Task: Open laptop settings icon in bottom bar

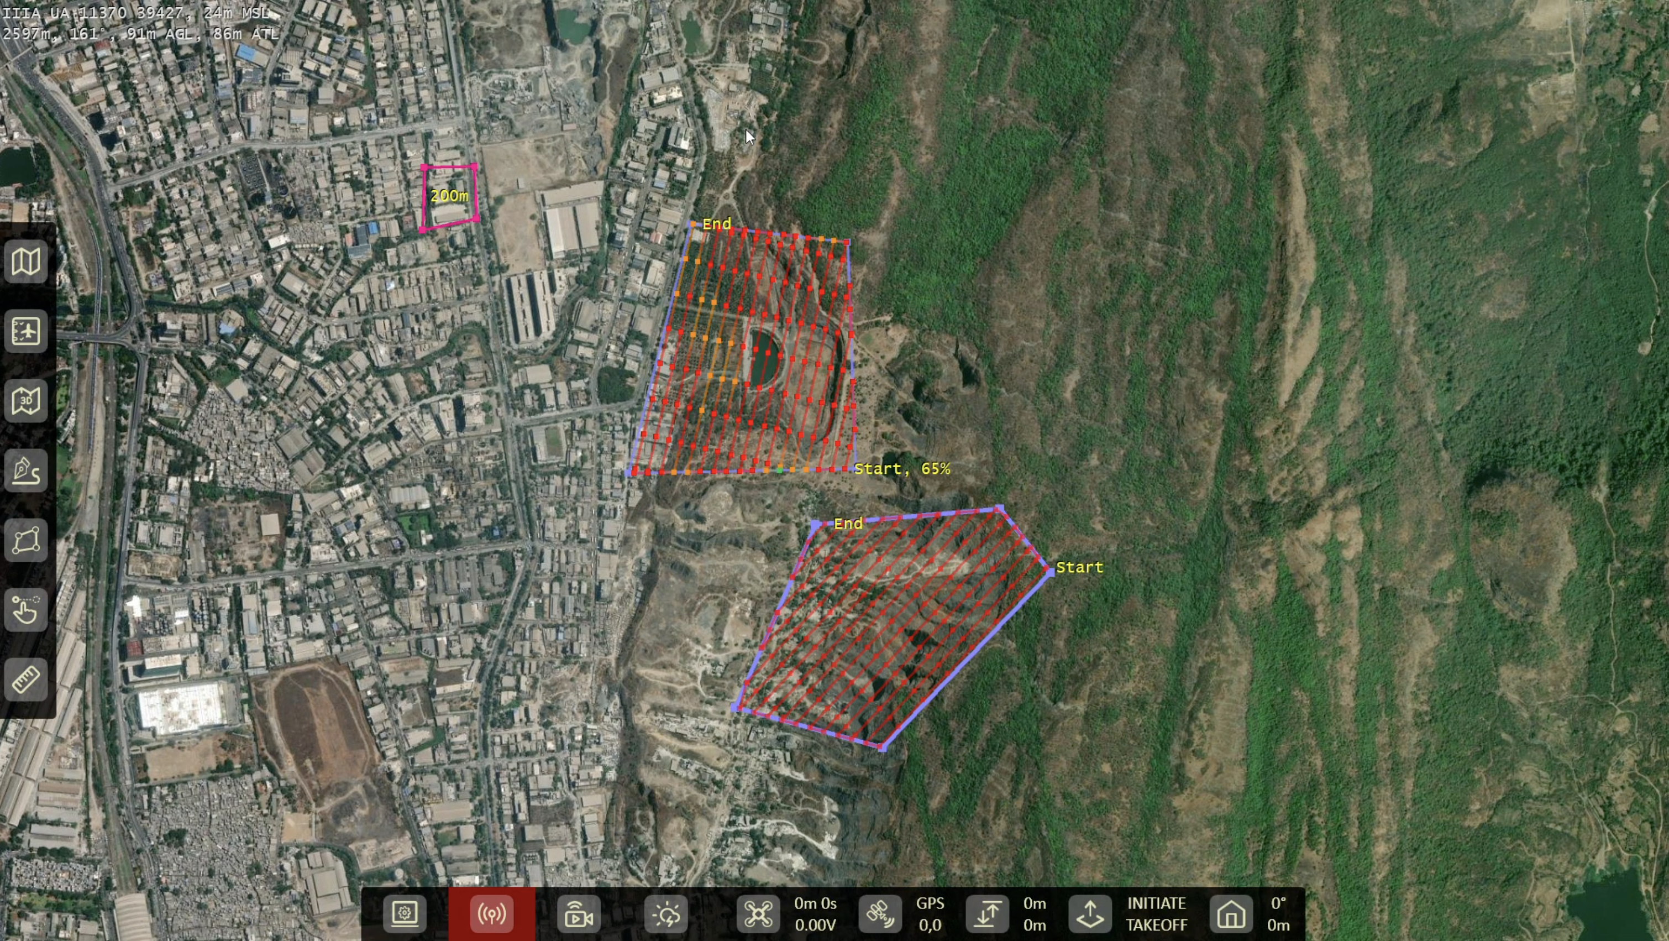Action: pos(405,914)
